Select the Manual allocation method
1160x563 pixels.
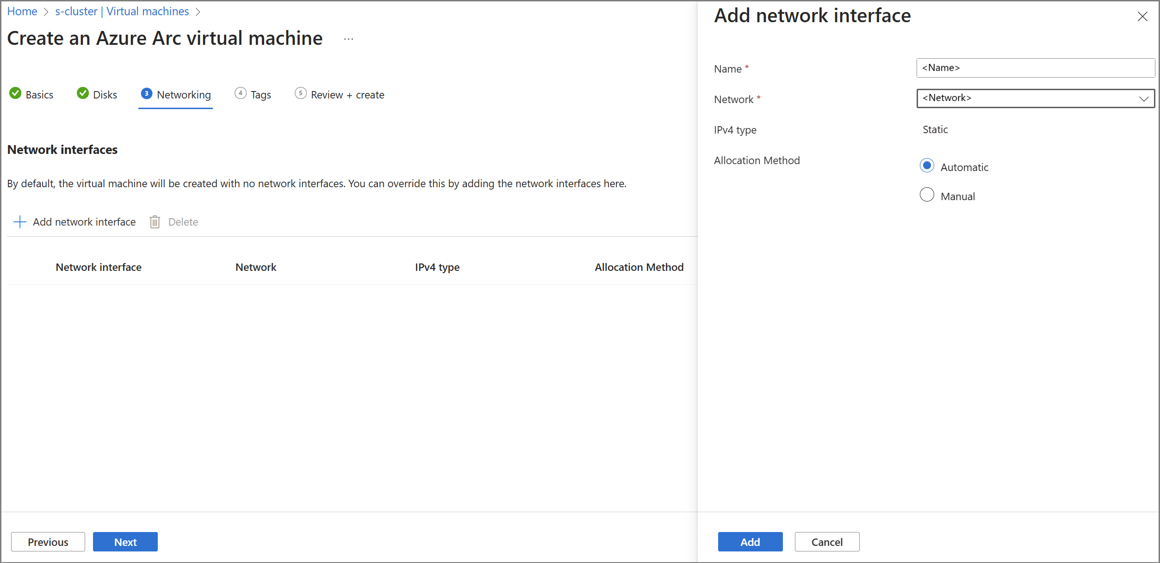pos(927,195)
